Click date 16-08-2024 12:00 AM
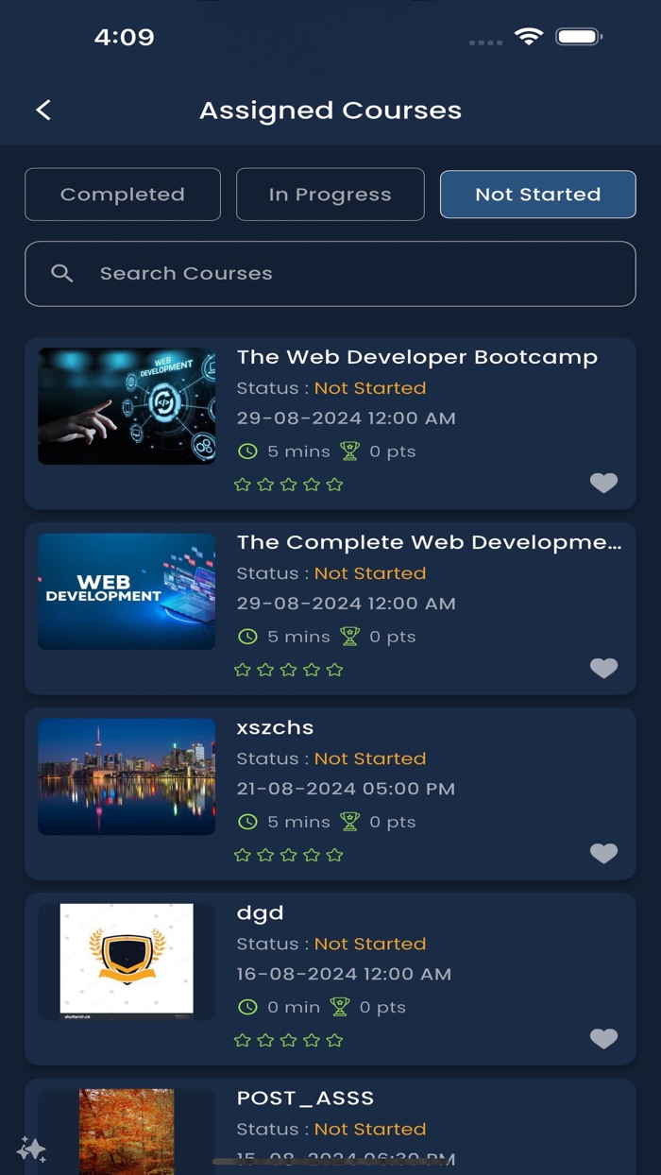661x1175 pixels. [344, 974]
